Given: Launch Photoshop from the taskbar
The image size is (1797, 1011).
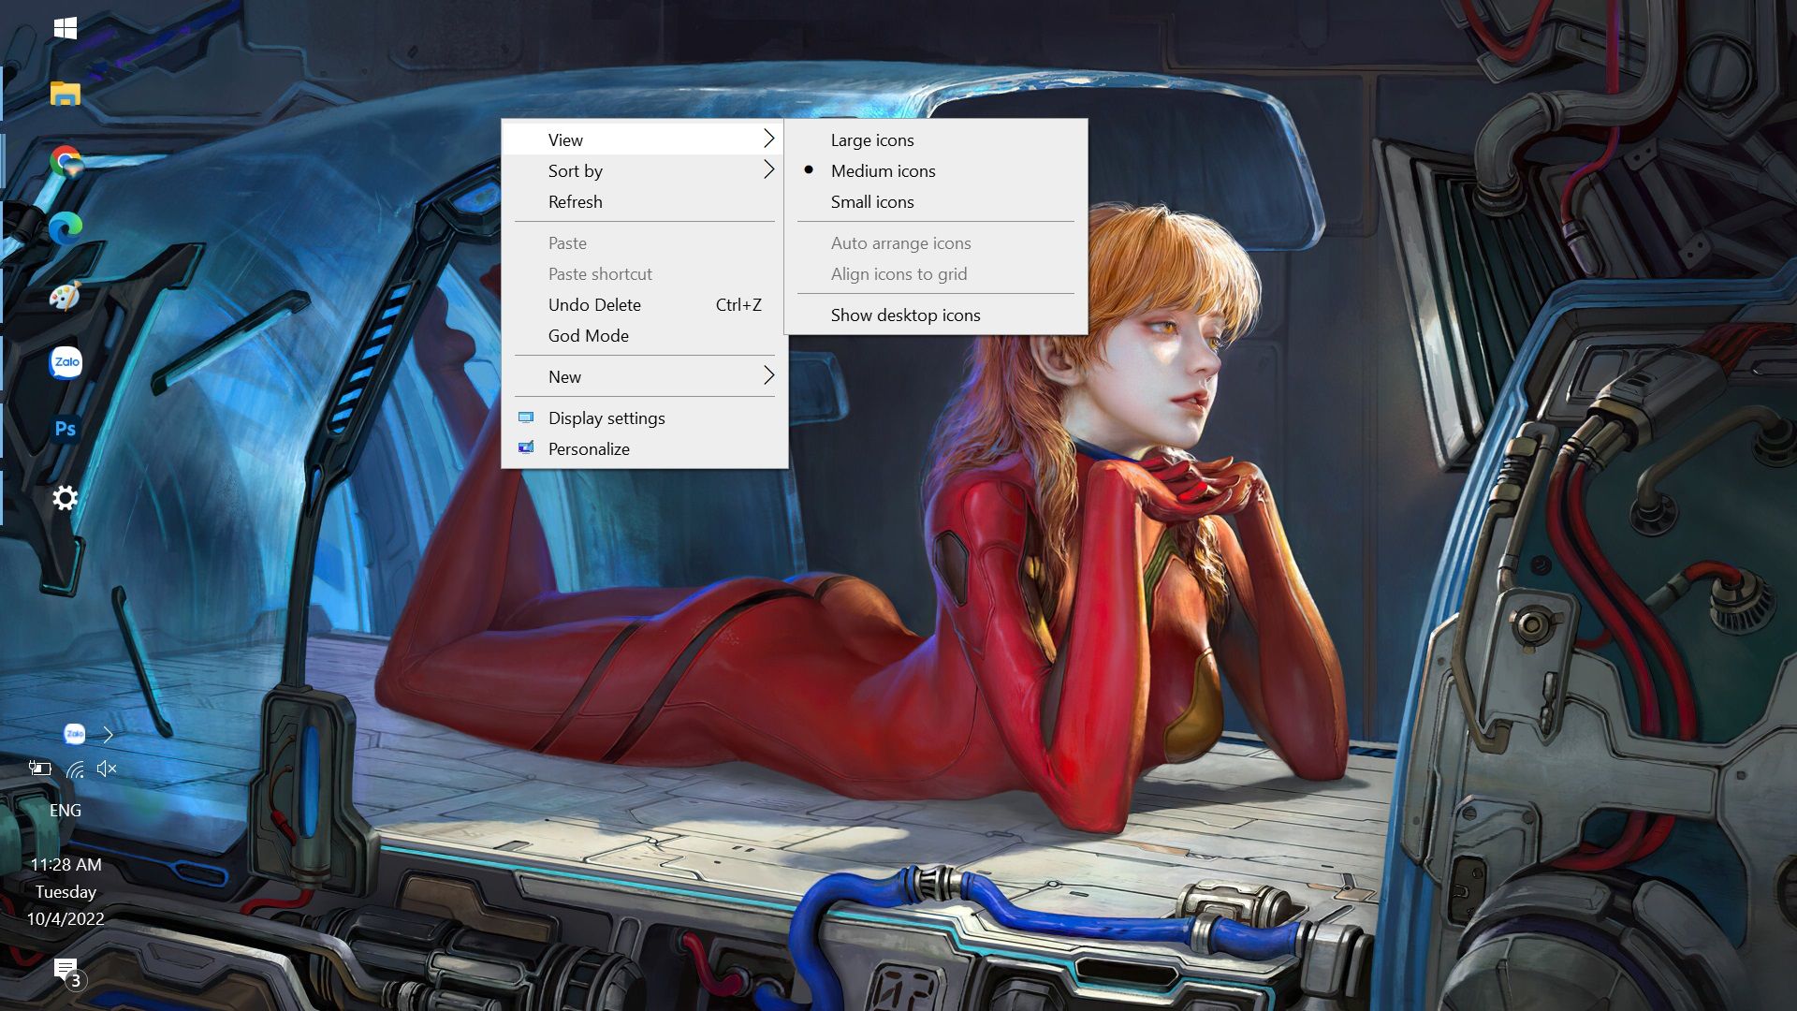Looking at the screenshot, I should 66,429.
